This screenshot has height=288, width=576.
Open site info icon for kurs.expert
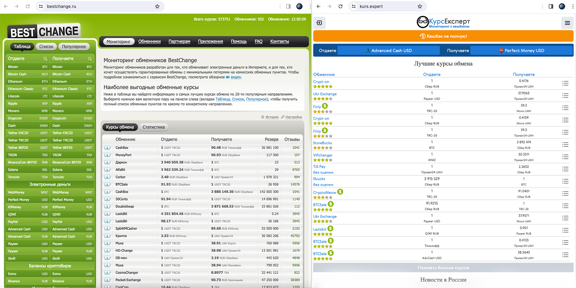point(354,6)
